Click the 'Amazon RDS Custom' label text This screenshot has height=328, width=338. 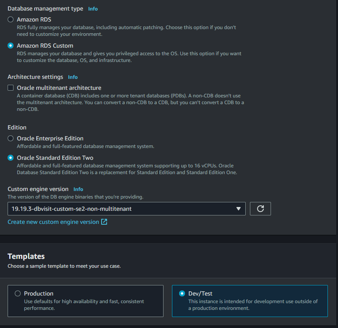tap(45, 46)
